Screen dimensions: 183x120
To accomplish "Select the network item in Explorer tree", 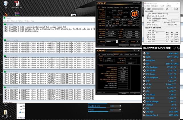I will pos(22,112).
